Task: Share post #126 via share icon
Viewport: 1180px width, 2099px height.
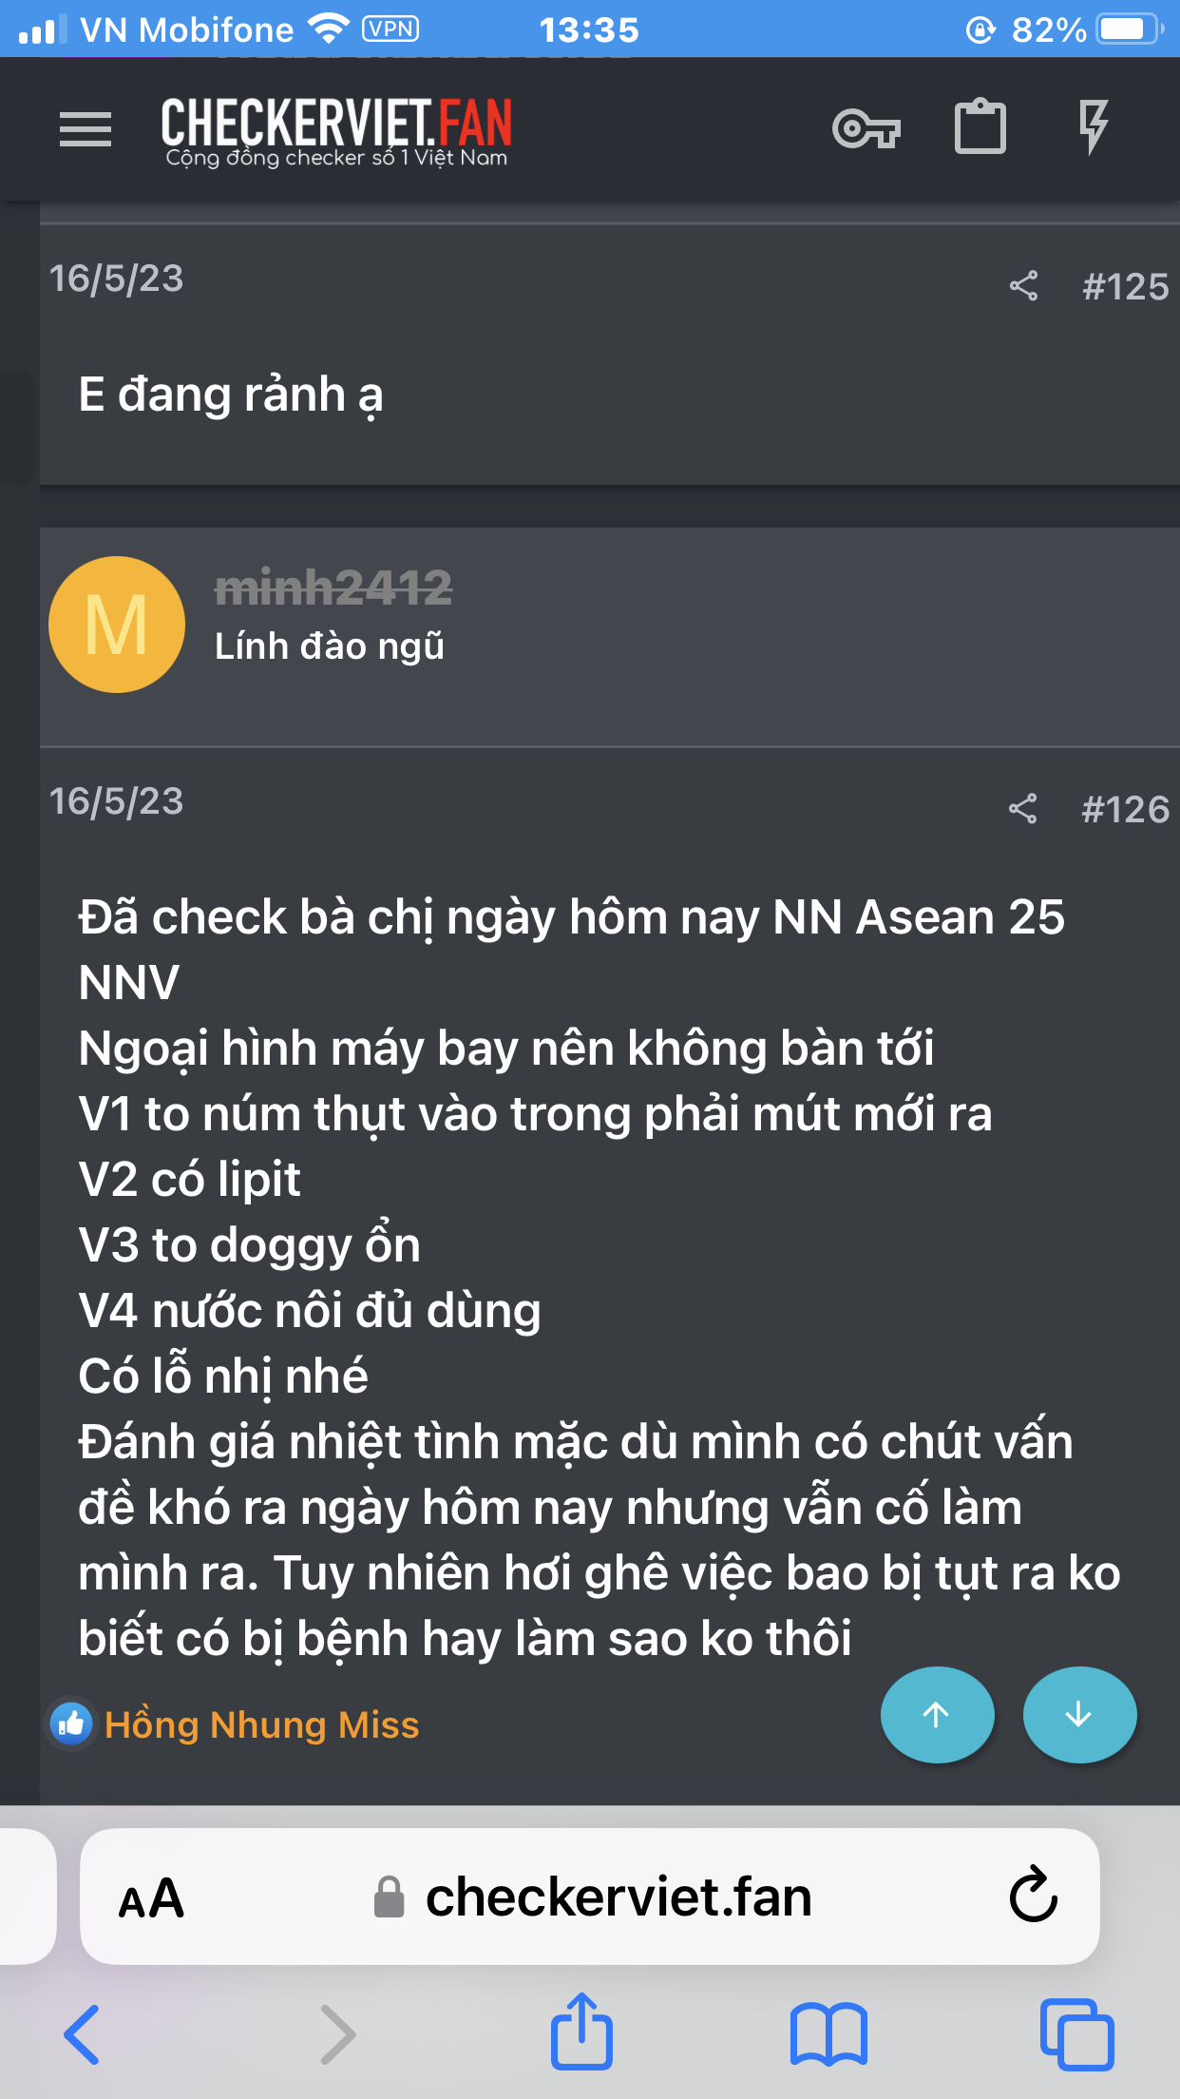Action: click(x=1023, y=809)
